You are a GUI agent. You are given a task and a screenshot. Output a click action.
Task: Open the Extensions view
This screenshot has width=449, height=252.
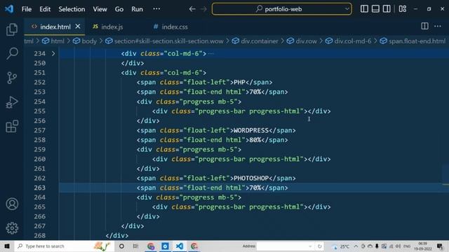pos(12,126)
